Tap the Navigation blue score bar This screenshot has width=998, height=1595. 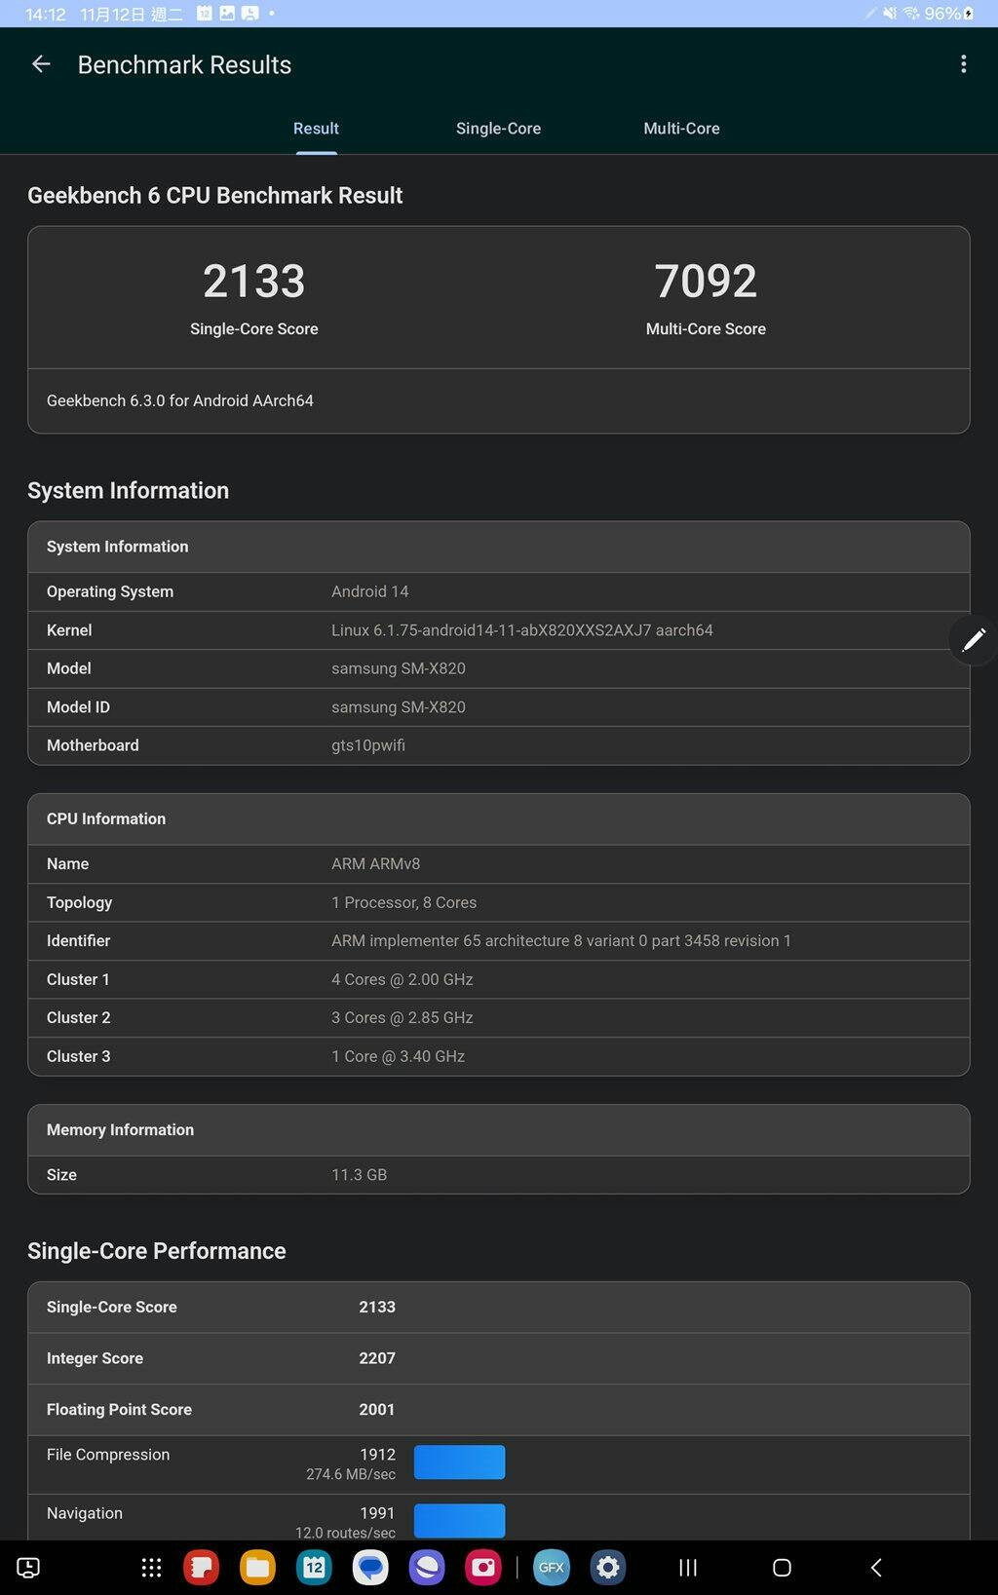coord(459,1521)
